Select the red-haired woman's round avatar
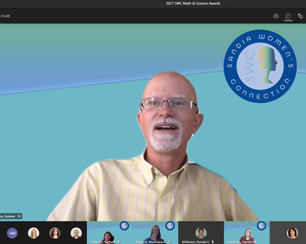 click(55, 233)
